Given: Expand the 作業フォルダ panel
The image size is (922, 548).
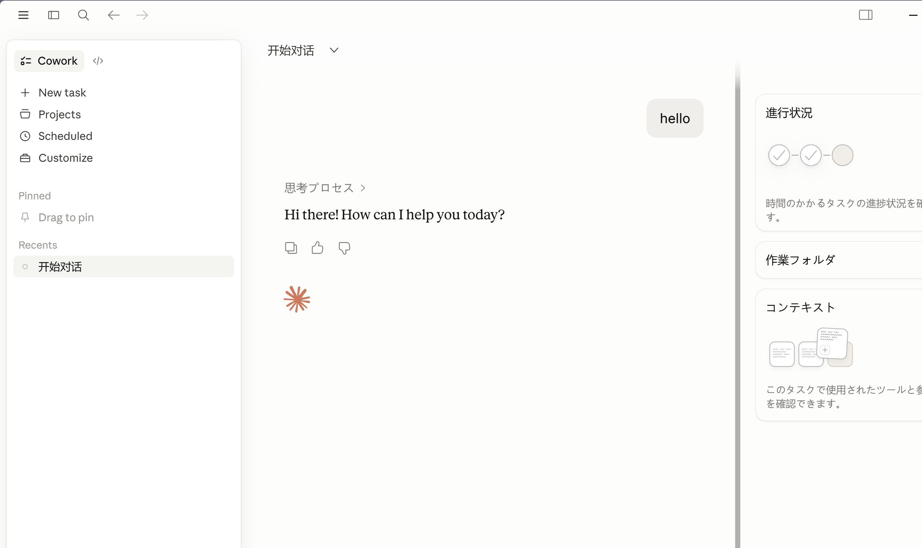Looking at the screenshot, I should tap(839, 260).
